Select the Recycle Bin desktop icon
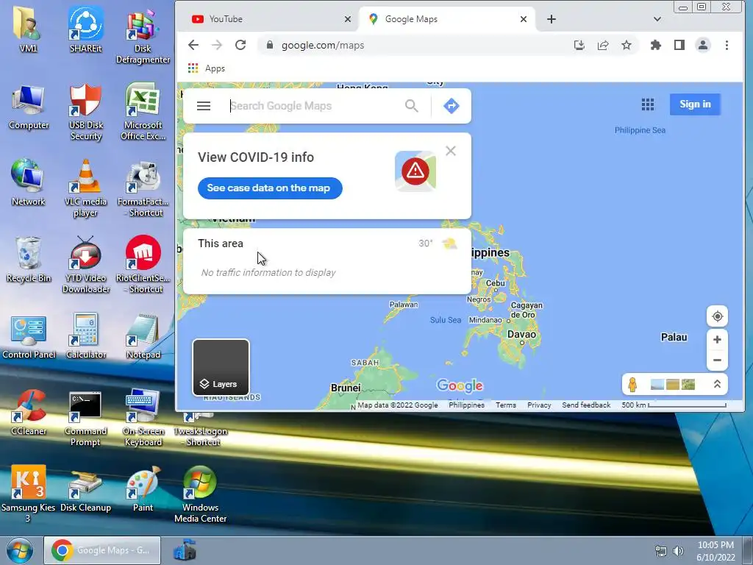This screenshot has height=565, width=753. tap(29, 260)
